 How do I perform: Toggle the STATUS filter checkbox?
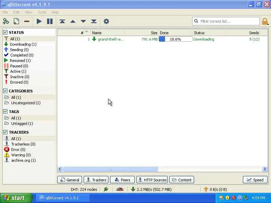(5, 32)
